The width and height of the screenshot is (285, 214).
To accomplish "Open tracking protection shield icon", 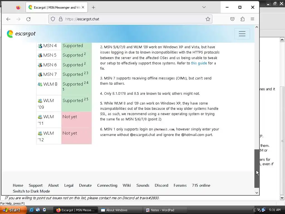I will coord(53,19).
